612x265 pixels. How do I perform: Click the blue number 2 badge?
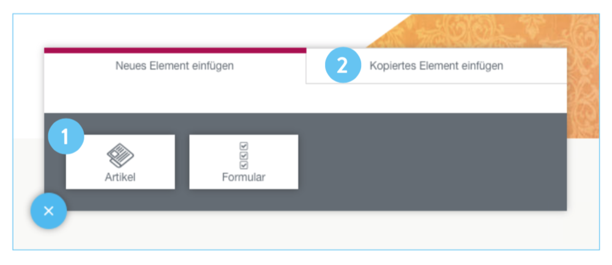pos(342,66)
